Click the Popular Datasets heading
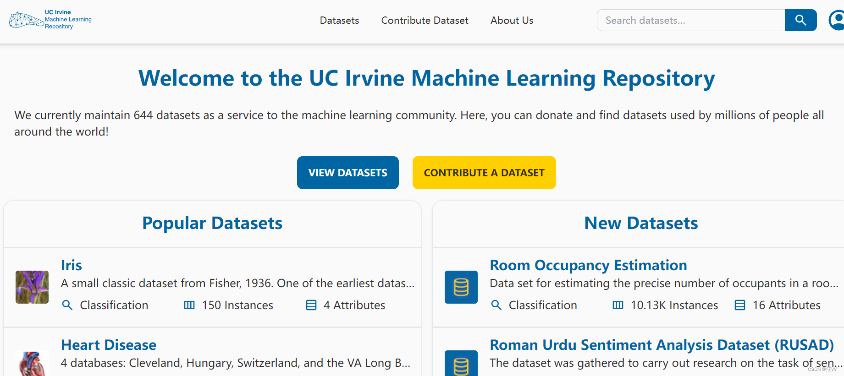 click(212, 223)
